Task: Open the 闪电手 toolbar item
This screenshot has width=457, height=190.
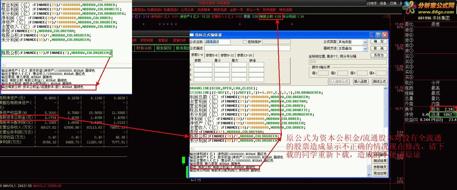Action: coord(372,3)
